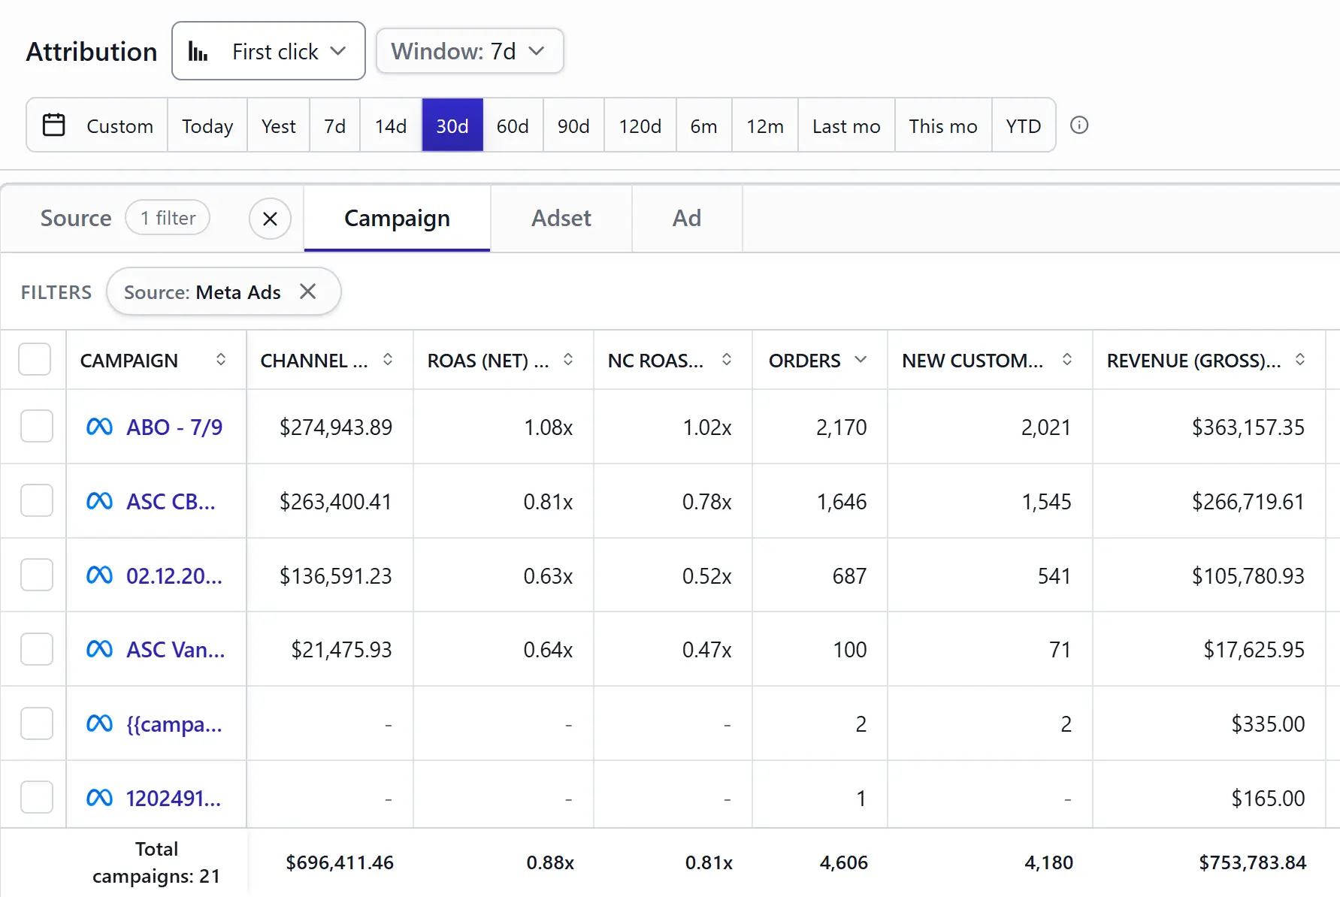Viewport: 1340px width, 897px height.
Task: Pick the YTD date range
Action: [x=1024, y=125]
